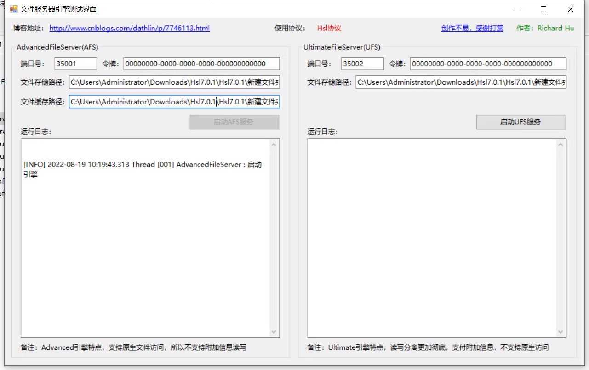Screen dimensions: 589x370
Task: Select the AFS port field showing 35001
Action: point(75,64)
